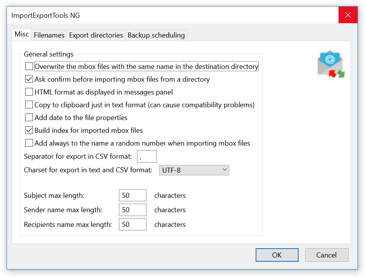Uncheck Ask confirm before importing mbox files
Screen dimensions: 366x278
[29, 79]
